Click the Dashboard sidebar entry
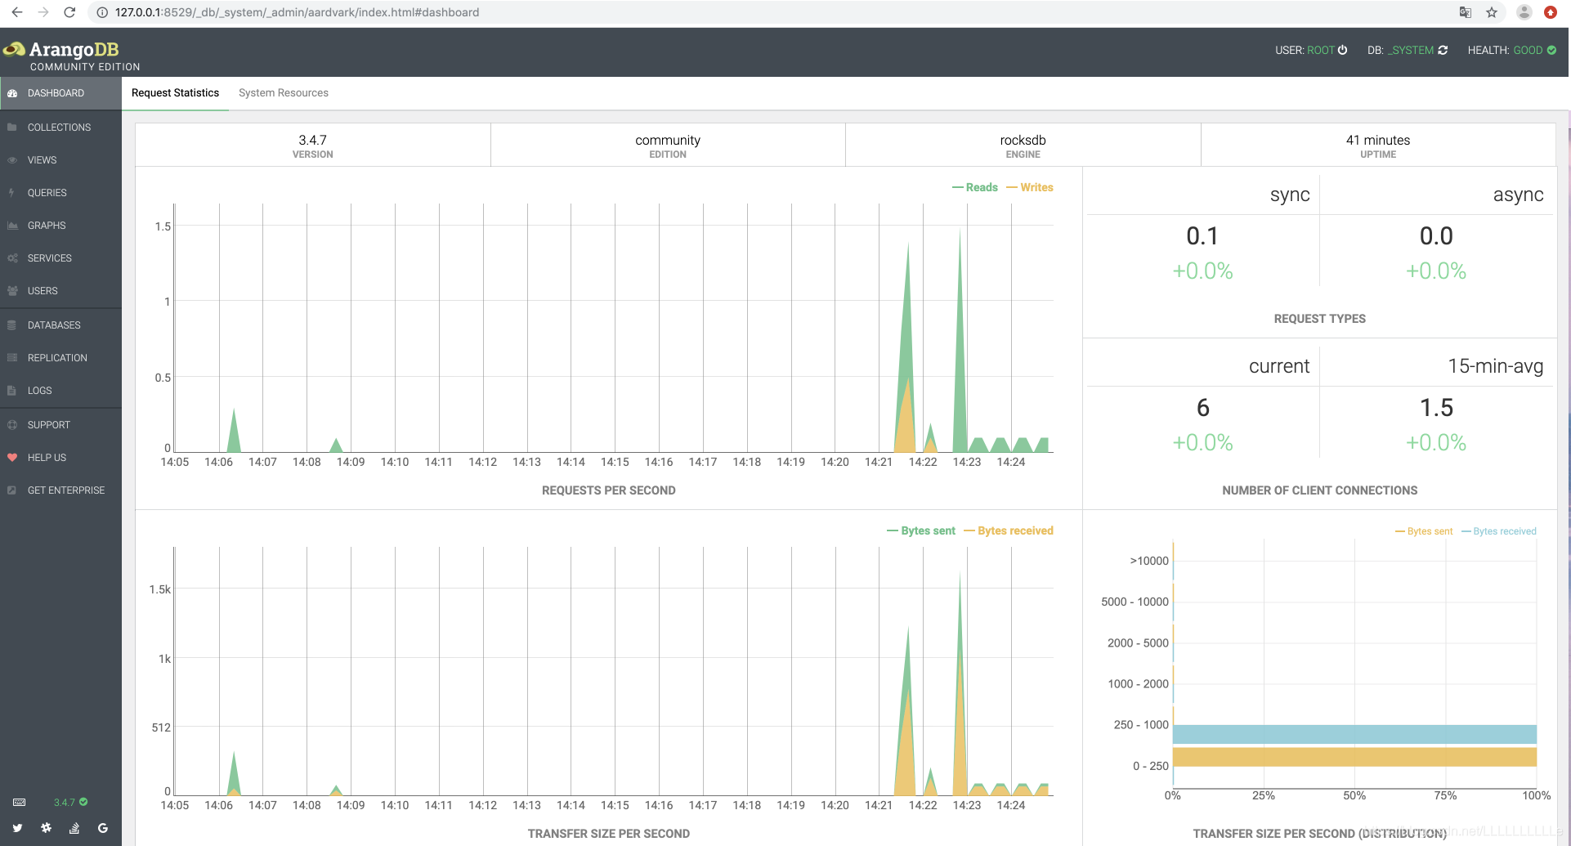The width and height of the screenshot is (1571, 846). click(60, 93)
